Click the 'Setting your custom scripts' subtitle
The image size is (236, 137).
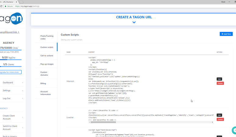(72, 40)
